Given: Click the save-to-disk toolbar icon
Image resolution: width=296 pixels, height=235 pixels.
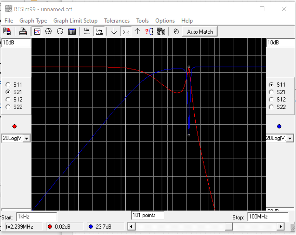Looking at the screenshot, I should pyautogui.click(x=7, y=32).
